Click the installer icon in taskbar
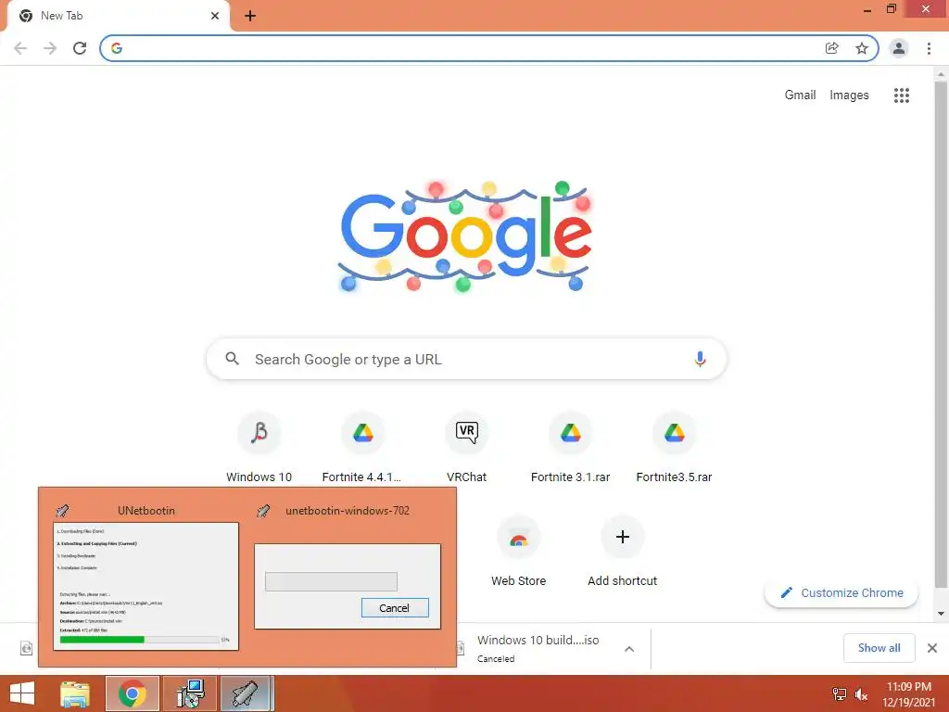The height and width of the screenshot is (712, 949). click(x=190, y=693)
